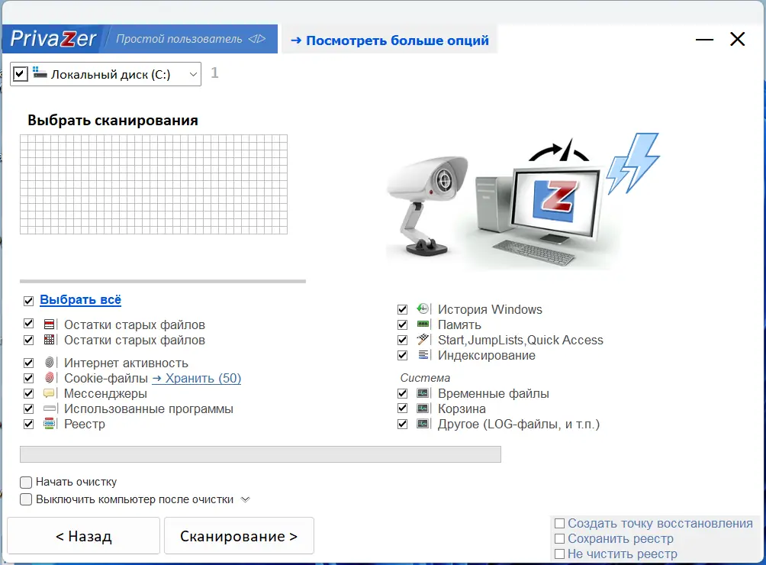Click Хранить (50) cookies link
The height and width of the screenshot is (565, 766).
[x=196, y=378]
